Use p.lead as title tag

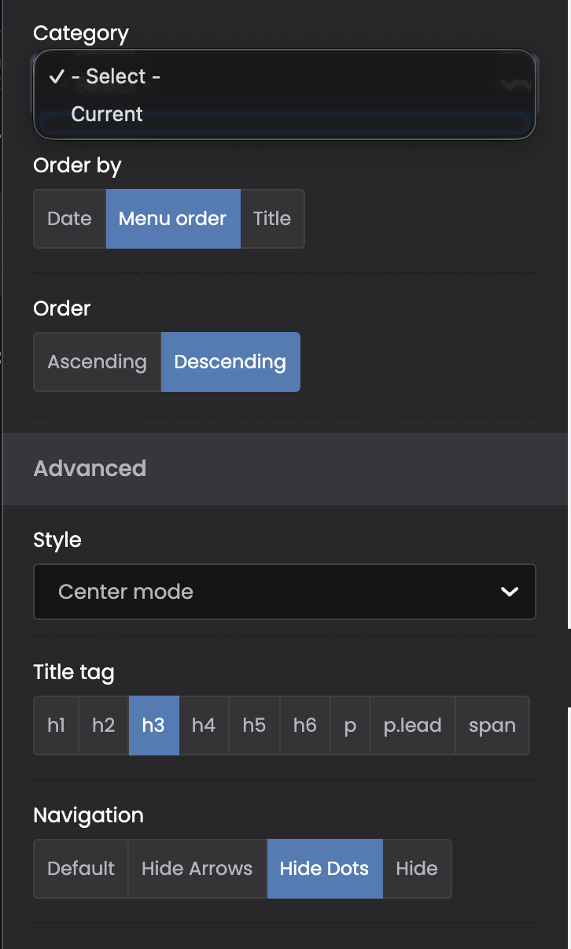click(x=412, y=726)
